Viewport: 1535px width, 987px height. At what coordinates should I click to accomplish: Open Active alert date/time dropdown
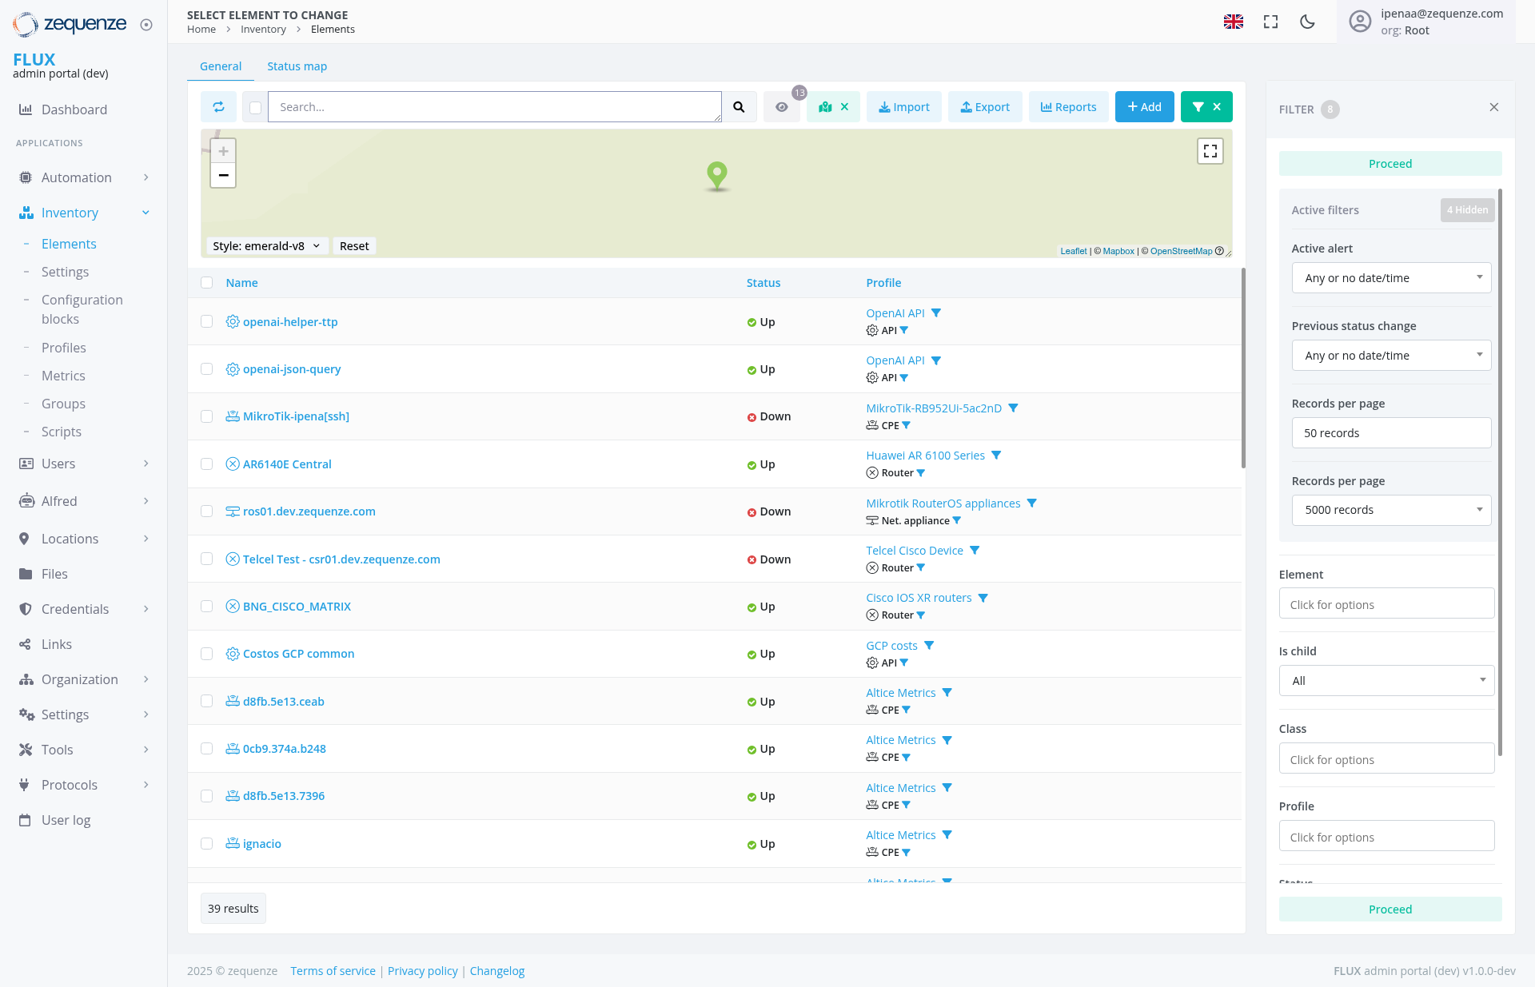point(1391,278)
